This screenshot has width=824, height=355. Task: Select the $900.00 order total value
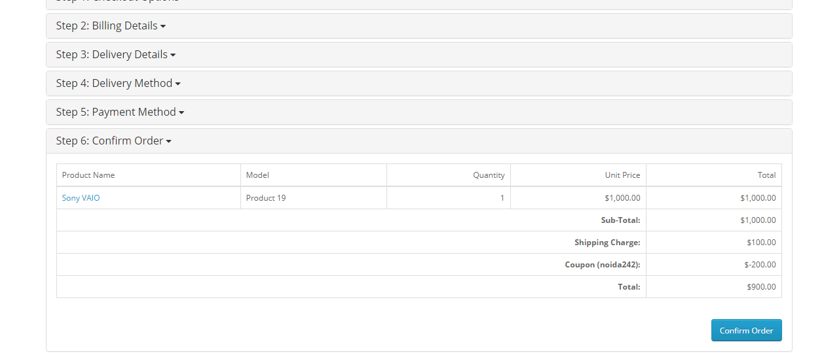pos(761,287)
